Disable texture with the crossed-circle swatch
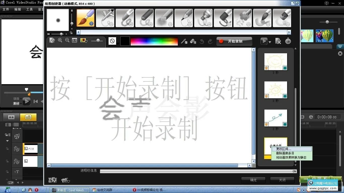The image size is (344, 193). pyautogui.click(x=112, y=41)
